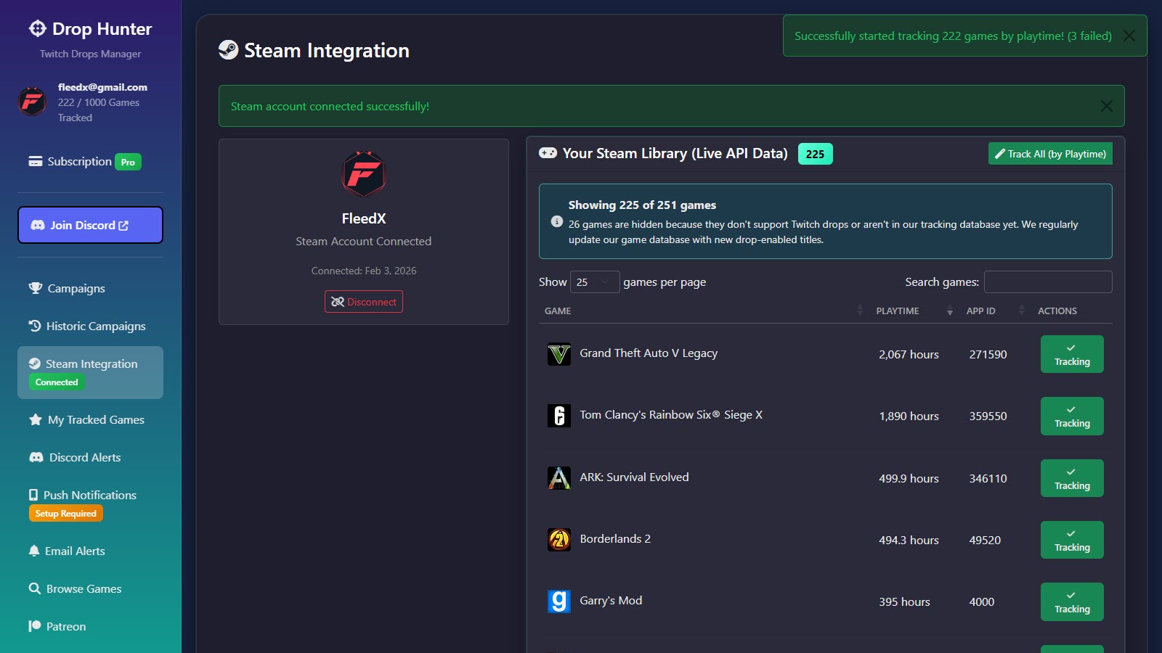Select the Patreon icon
This screenshot has height=653, width=1162.
pos(34,626)
